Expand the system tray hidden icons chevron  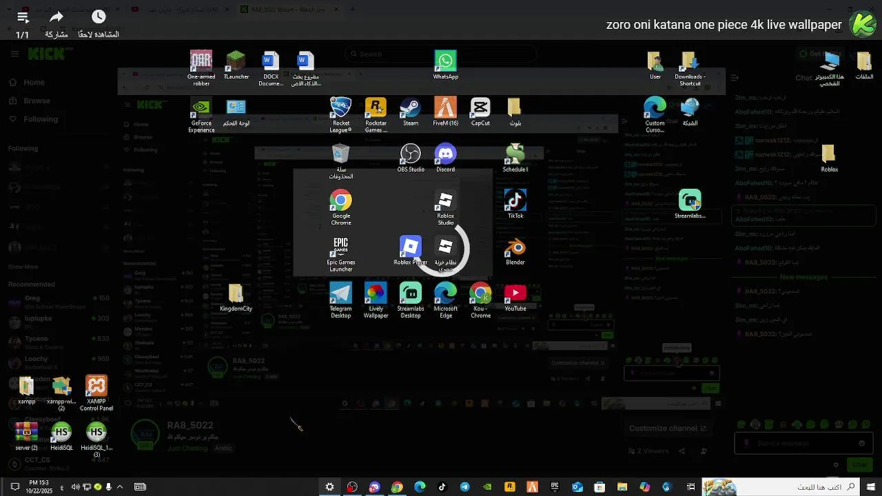tap(120, 487)
